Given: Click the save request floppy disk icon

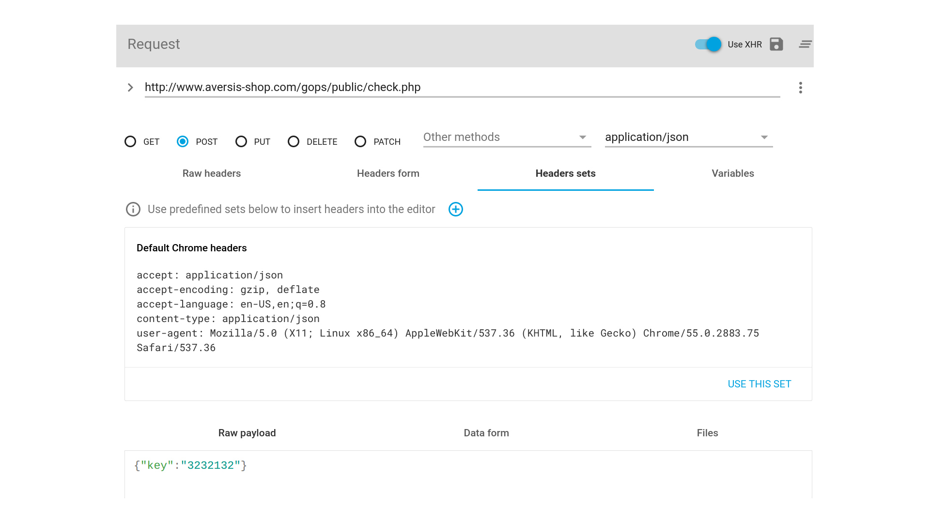Looking at the screenshot, I should click(776, 44).
